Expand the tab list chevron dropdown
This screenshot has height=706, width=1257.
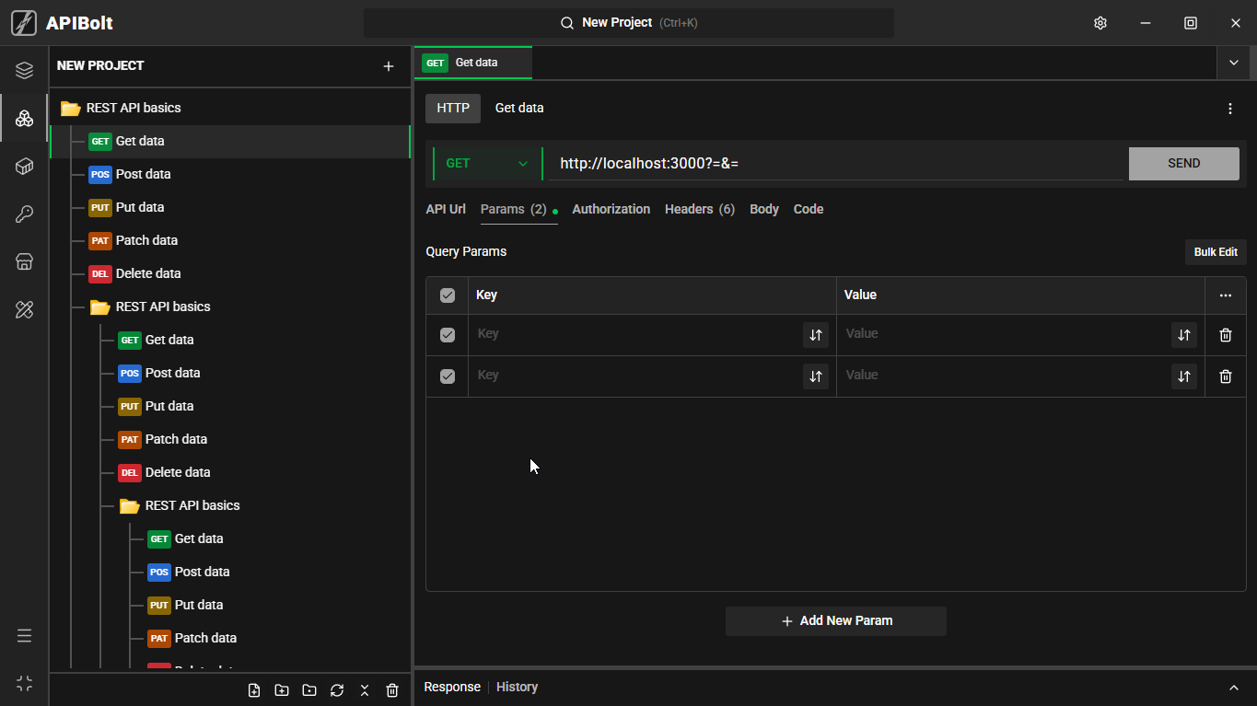click(1234, 63)
